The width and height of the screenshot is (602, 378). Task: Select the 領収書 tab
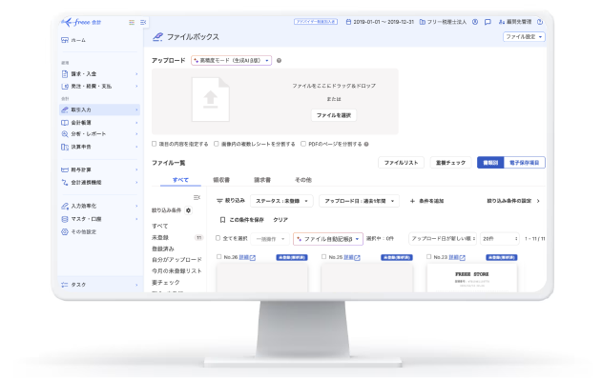tap(221, 180)
